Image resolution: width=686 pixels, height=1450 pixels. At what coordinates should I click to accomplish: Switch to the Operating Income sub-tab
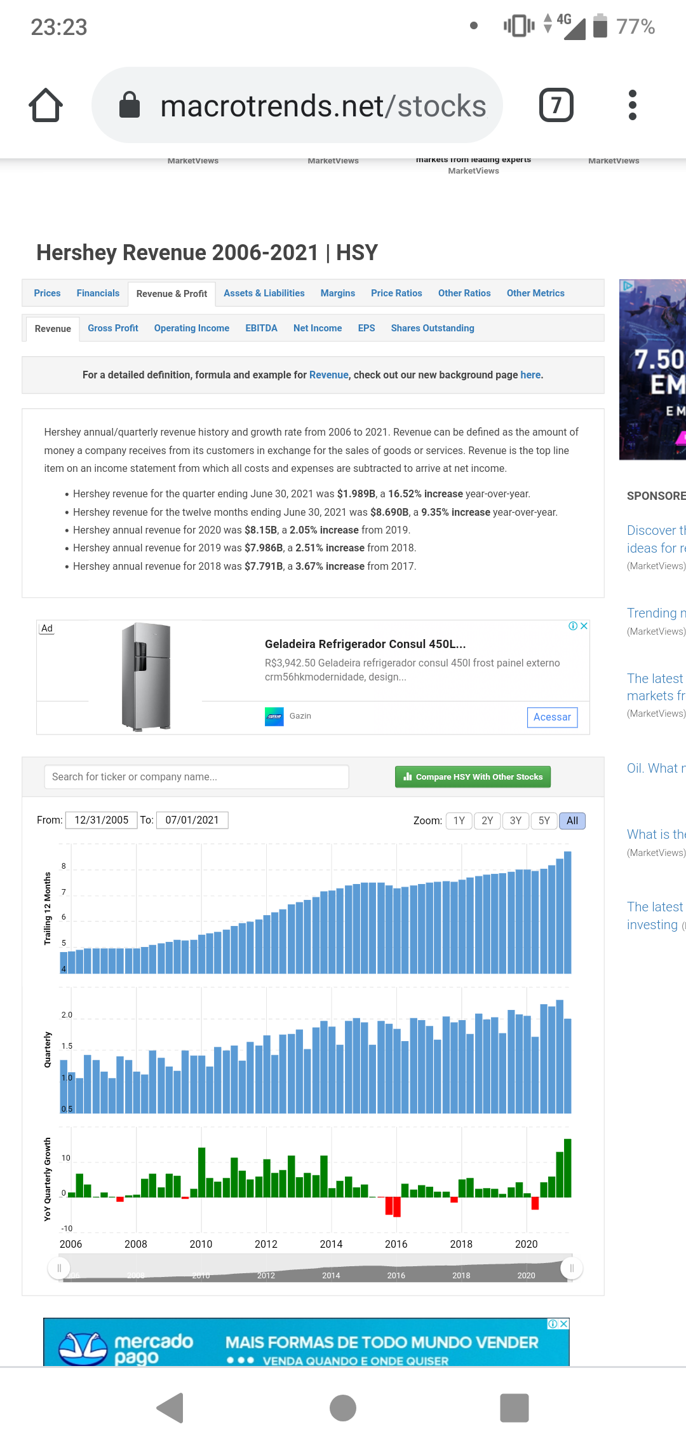pos(192,328)
